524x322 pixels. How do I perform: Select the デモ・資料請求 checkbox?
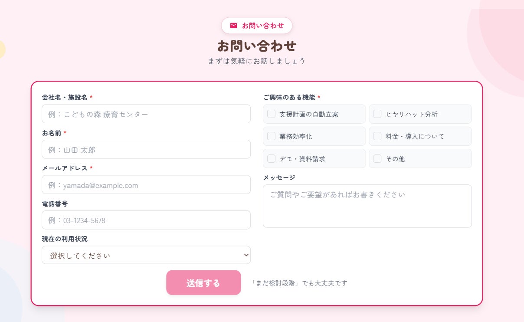click(272, 159)
